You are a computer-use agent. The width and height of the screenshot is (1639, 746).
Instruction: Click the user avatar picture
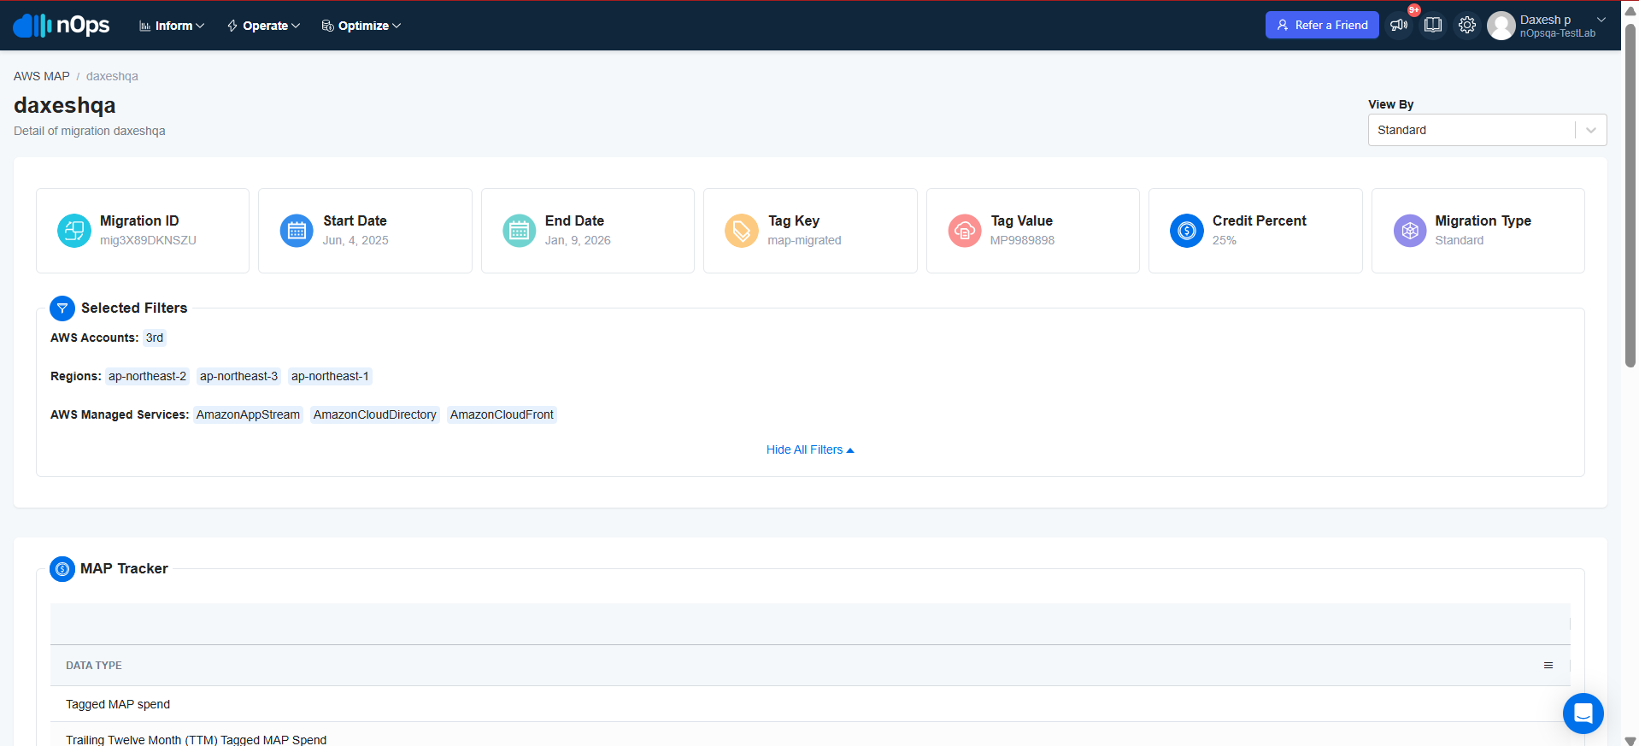tap(1501, 26)
